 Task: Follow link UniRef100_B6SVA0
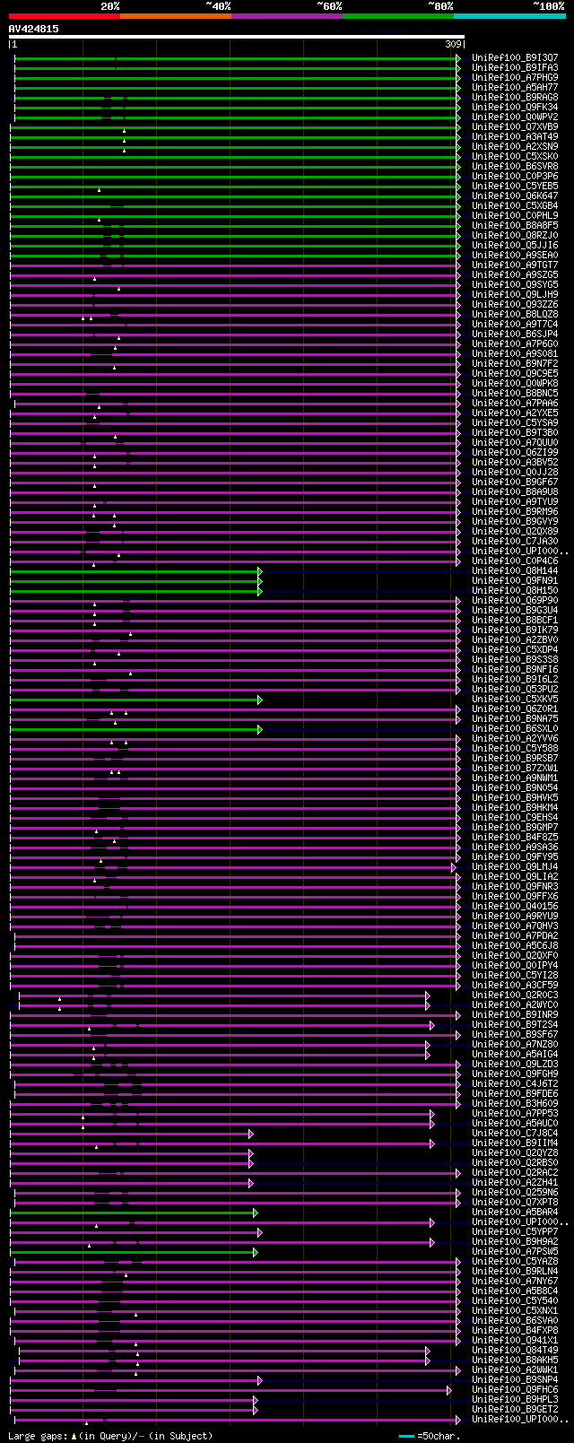click(x=515, y=1321)
